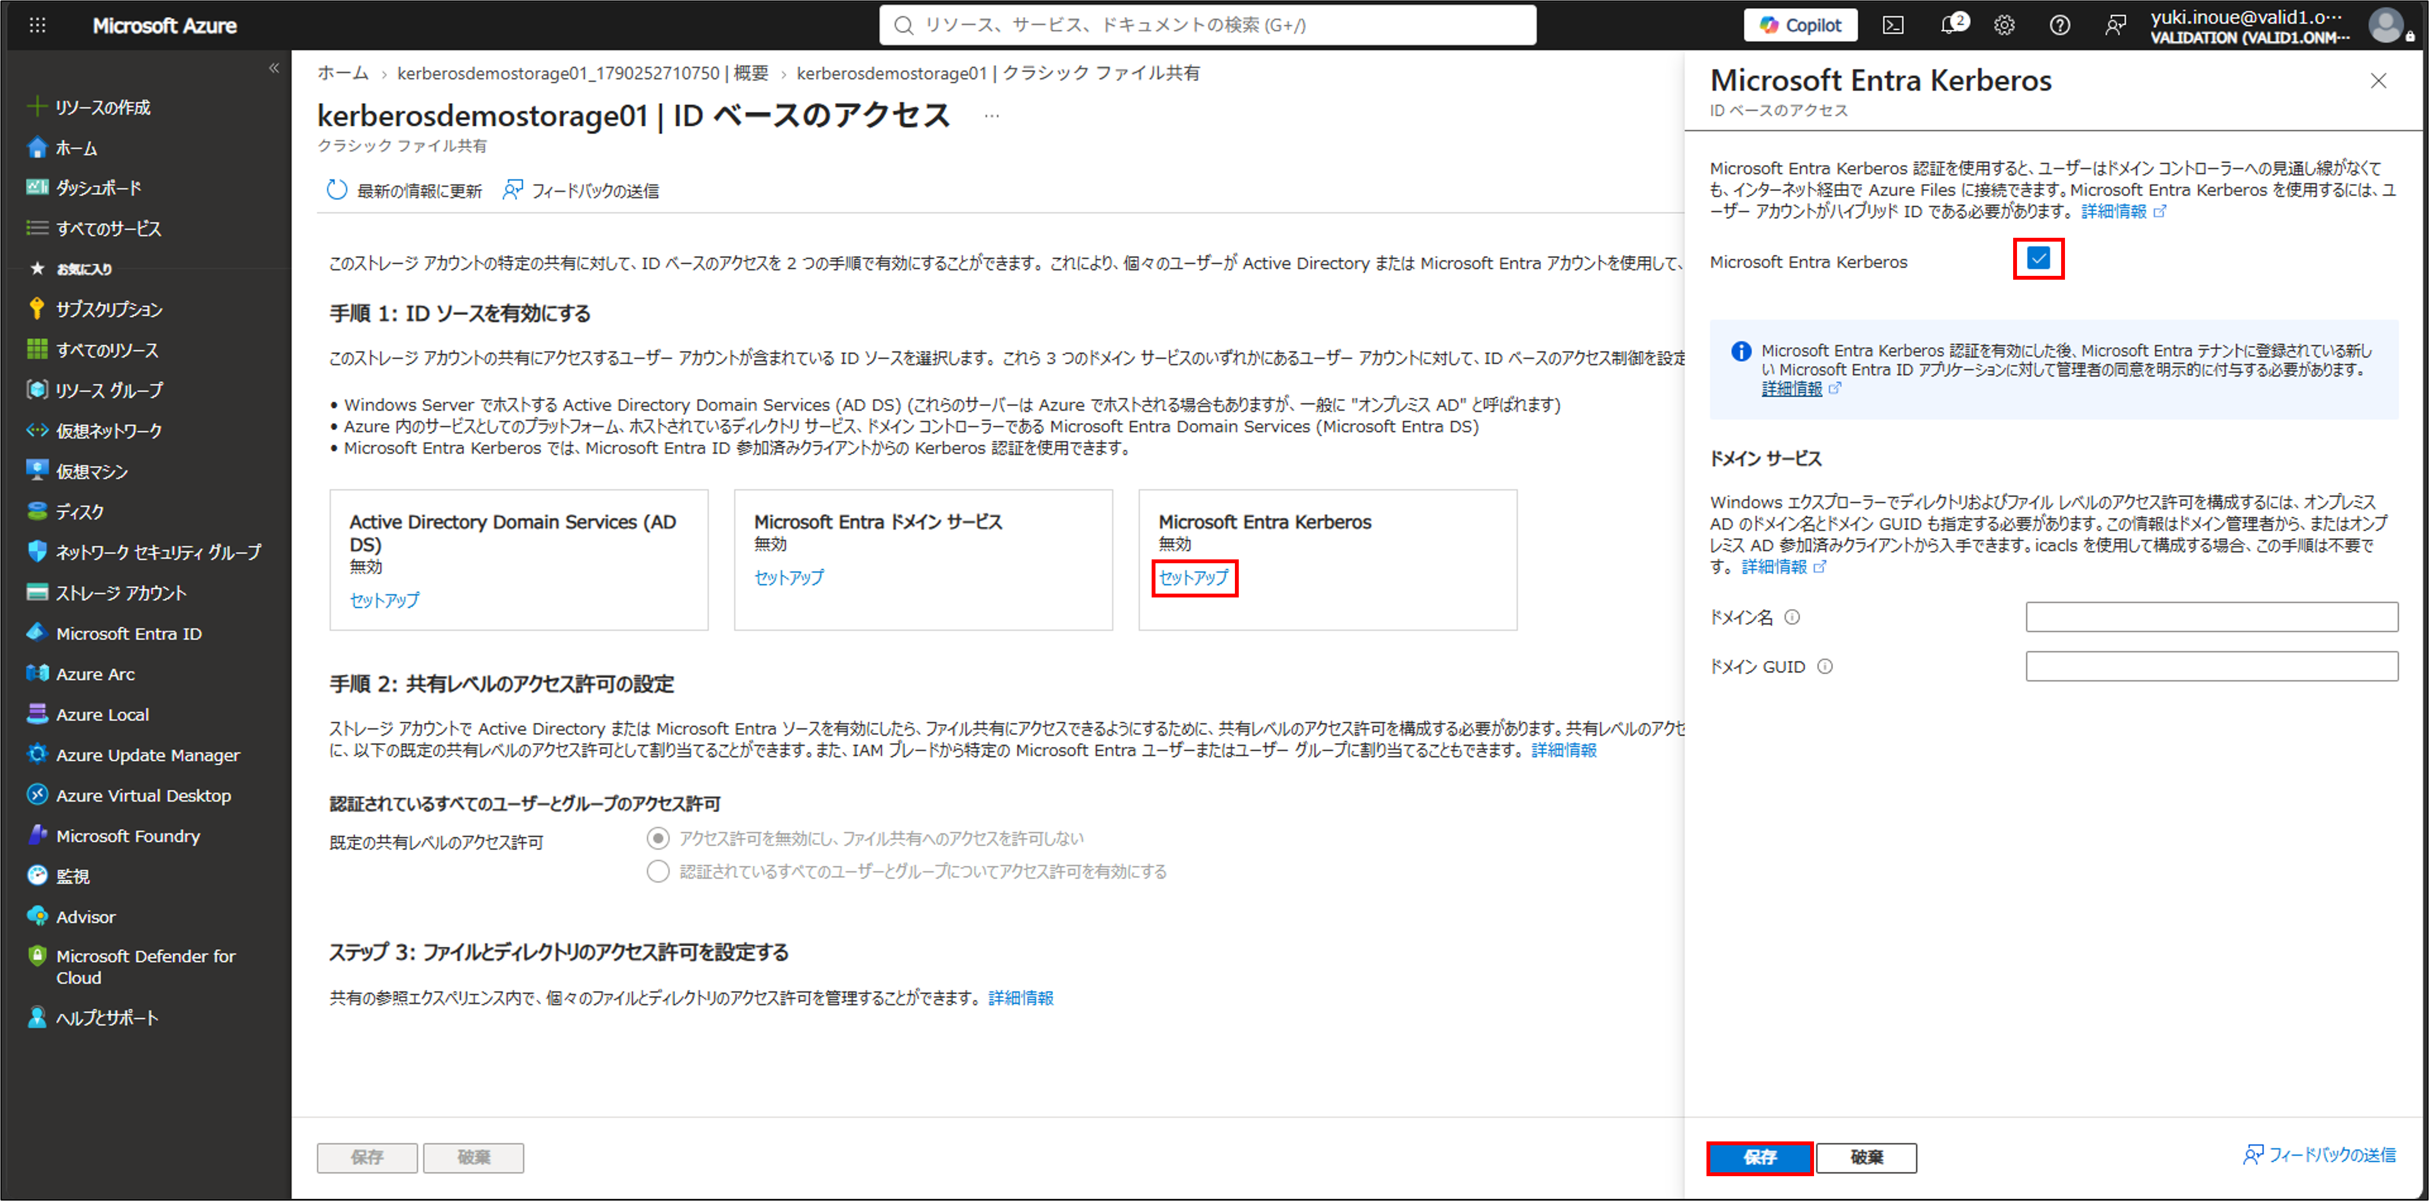Image resolution: width=2429 pixels, height=1201 pixels.
Task: Focus the ドメイン名 input field
Action: click(x=2212, y=617)
